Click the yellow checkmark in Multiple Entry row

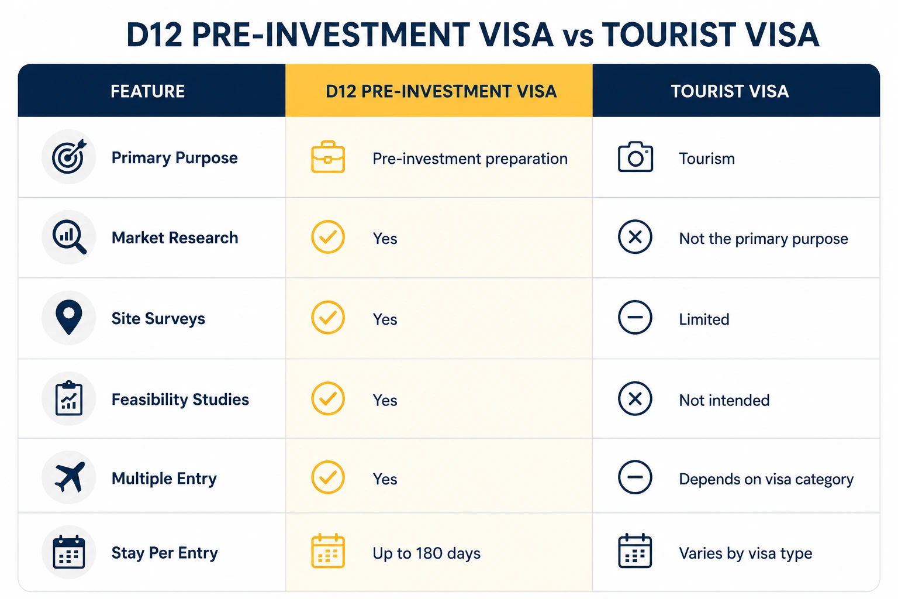coord(328,477)
